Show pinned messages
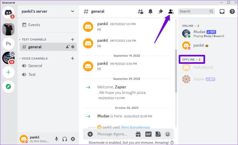This screenshot has height=145, width=238. click(x=161, y=11)
